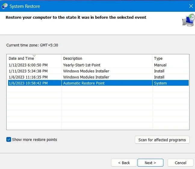Viewport: 195px width, 169px height.
Task: Click the computer restore graphic in header
Action: coord(188,20)
